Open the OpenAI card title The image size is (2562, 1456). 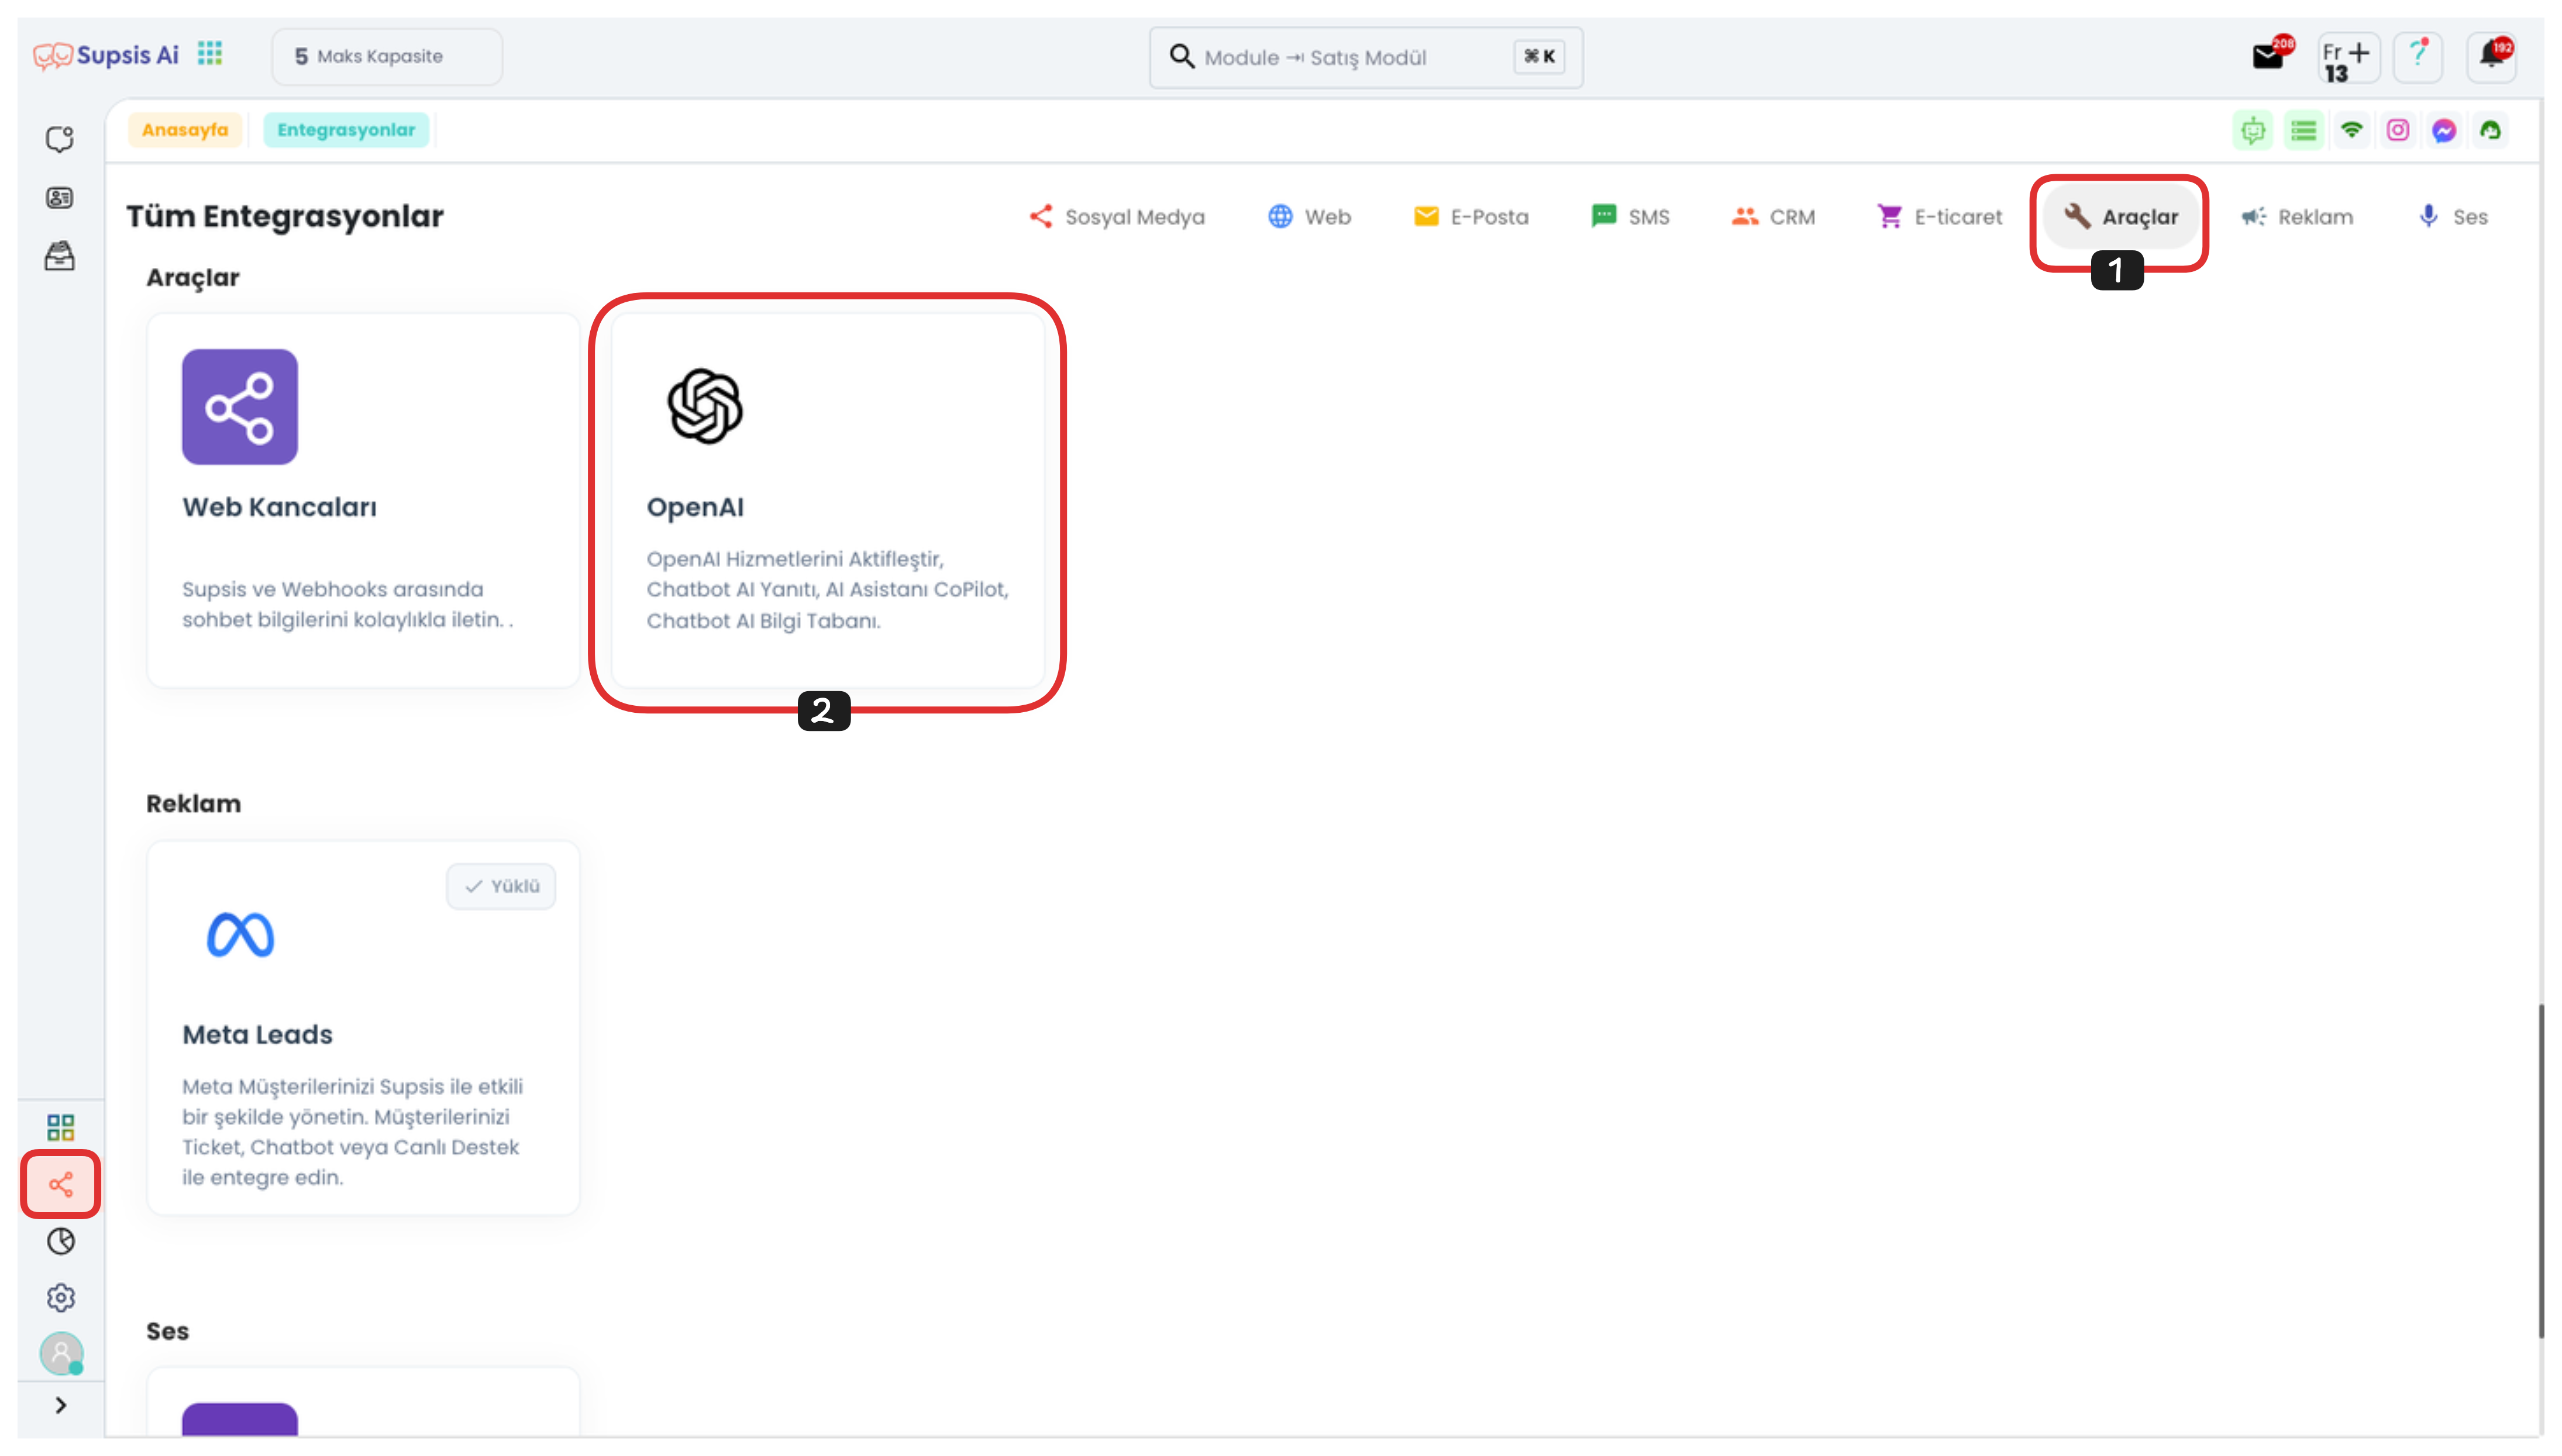pos(695,507)
